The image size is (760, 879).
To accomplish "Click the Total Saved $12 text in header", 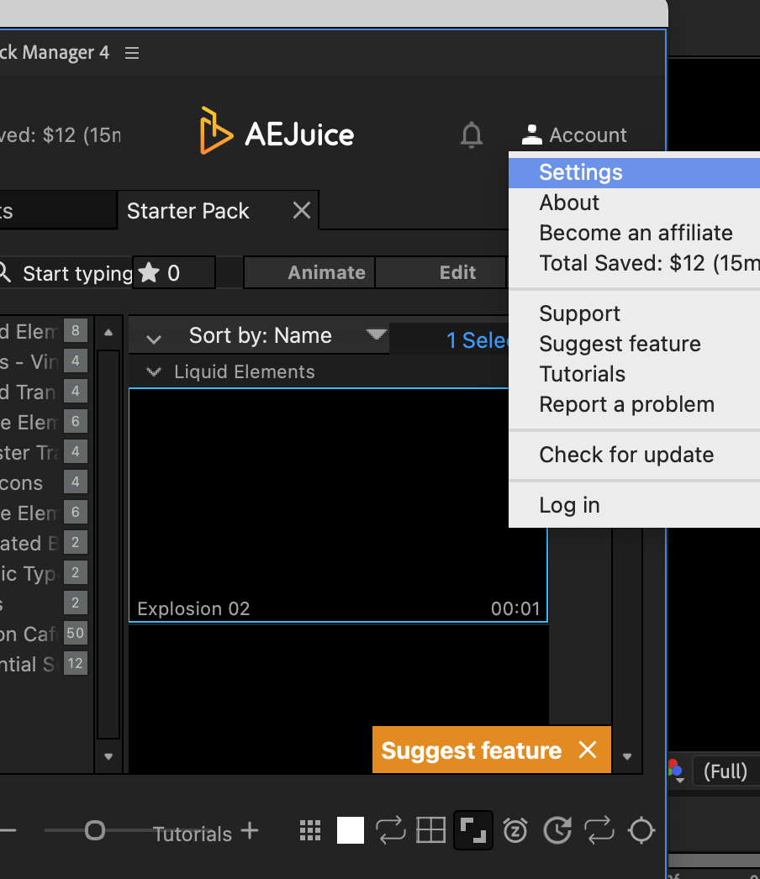I will [60, 135].
